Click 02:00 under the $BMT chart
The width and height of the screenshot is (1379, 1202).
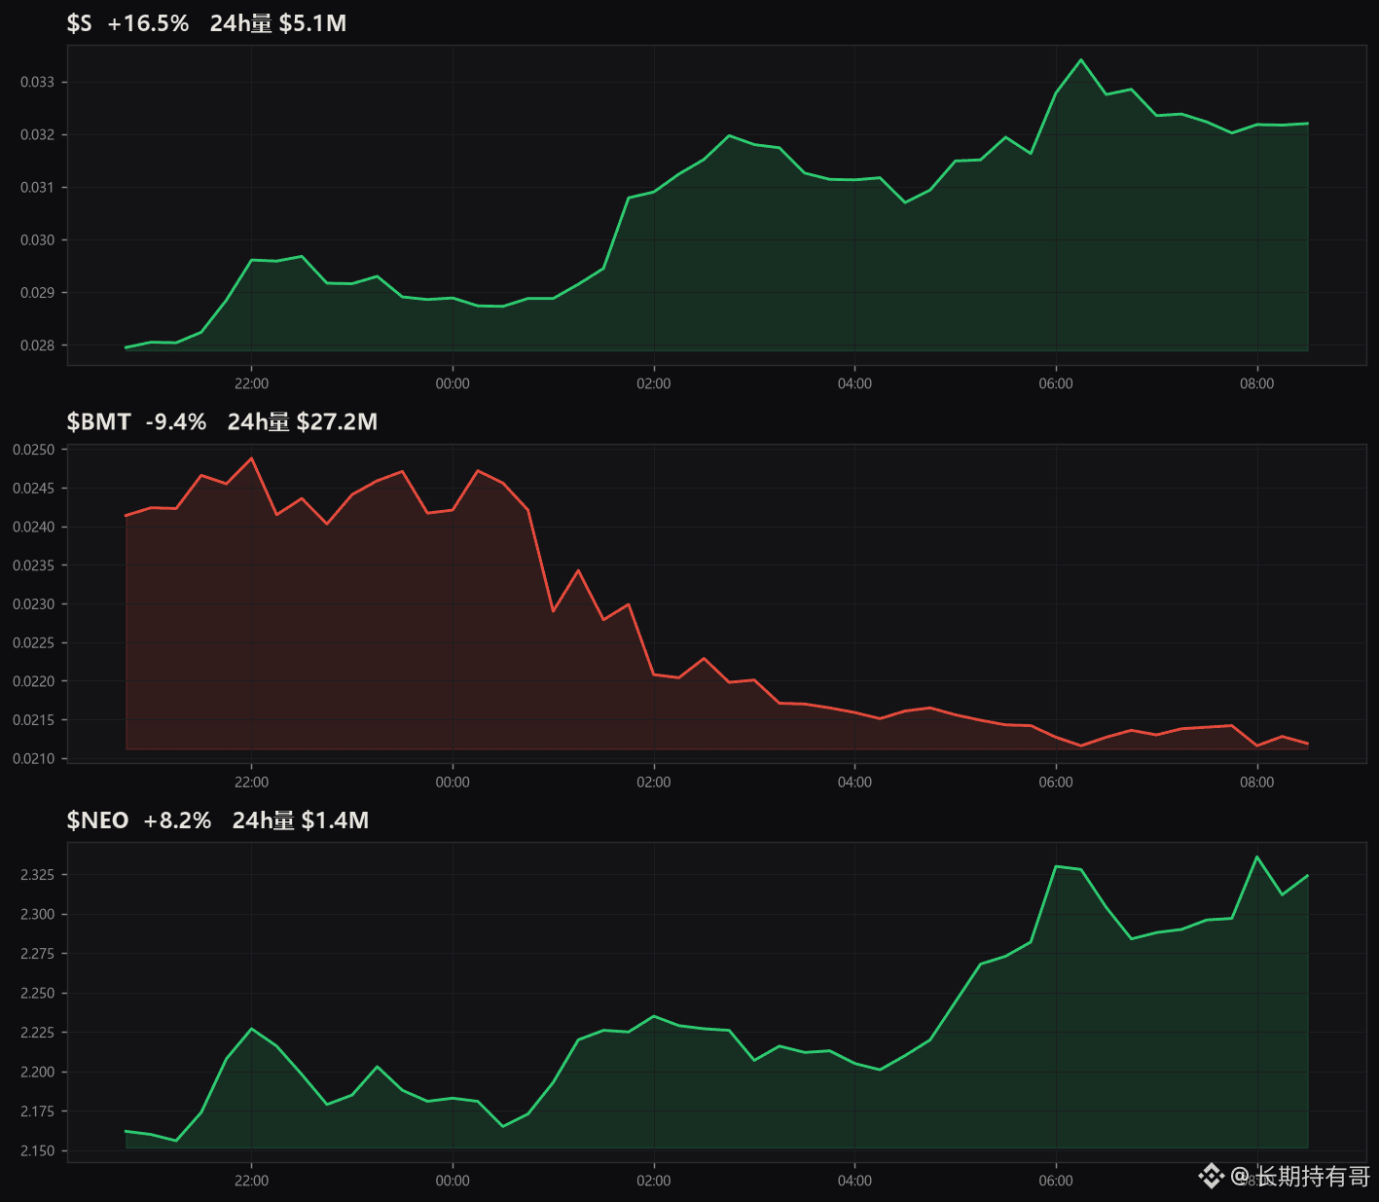[x=654, y=783]
